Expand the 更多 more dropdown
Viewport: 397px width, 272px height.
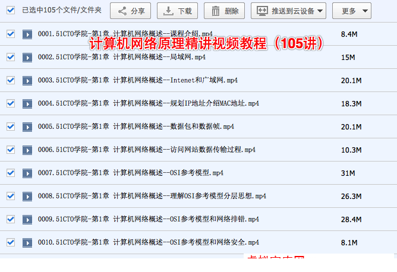[x=352, y=11]
